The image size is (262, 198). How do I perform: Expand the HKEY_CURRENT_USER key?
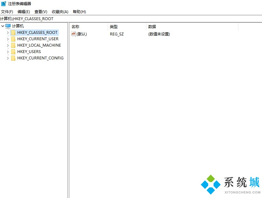coord(8,39)
